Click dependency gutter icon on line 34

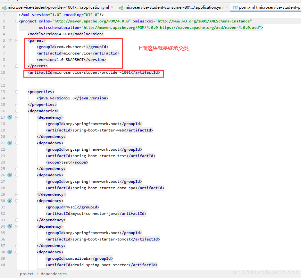coord(10,226)
